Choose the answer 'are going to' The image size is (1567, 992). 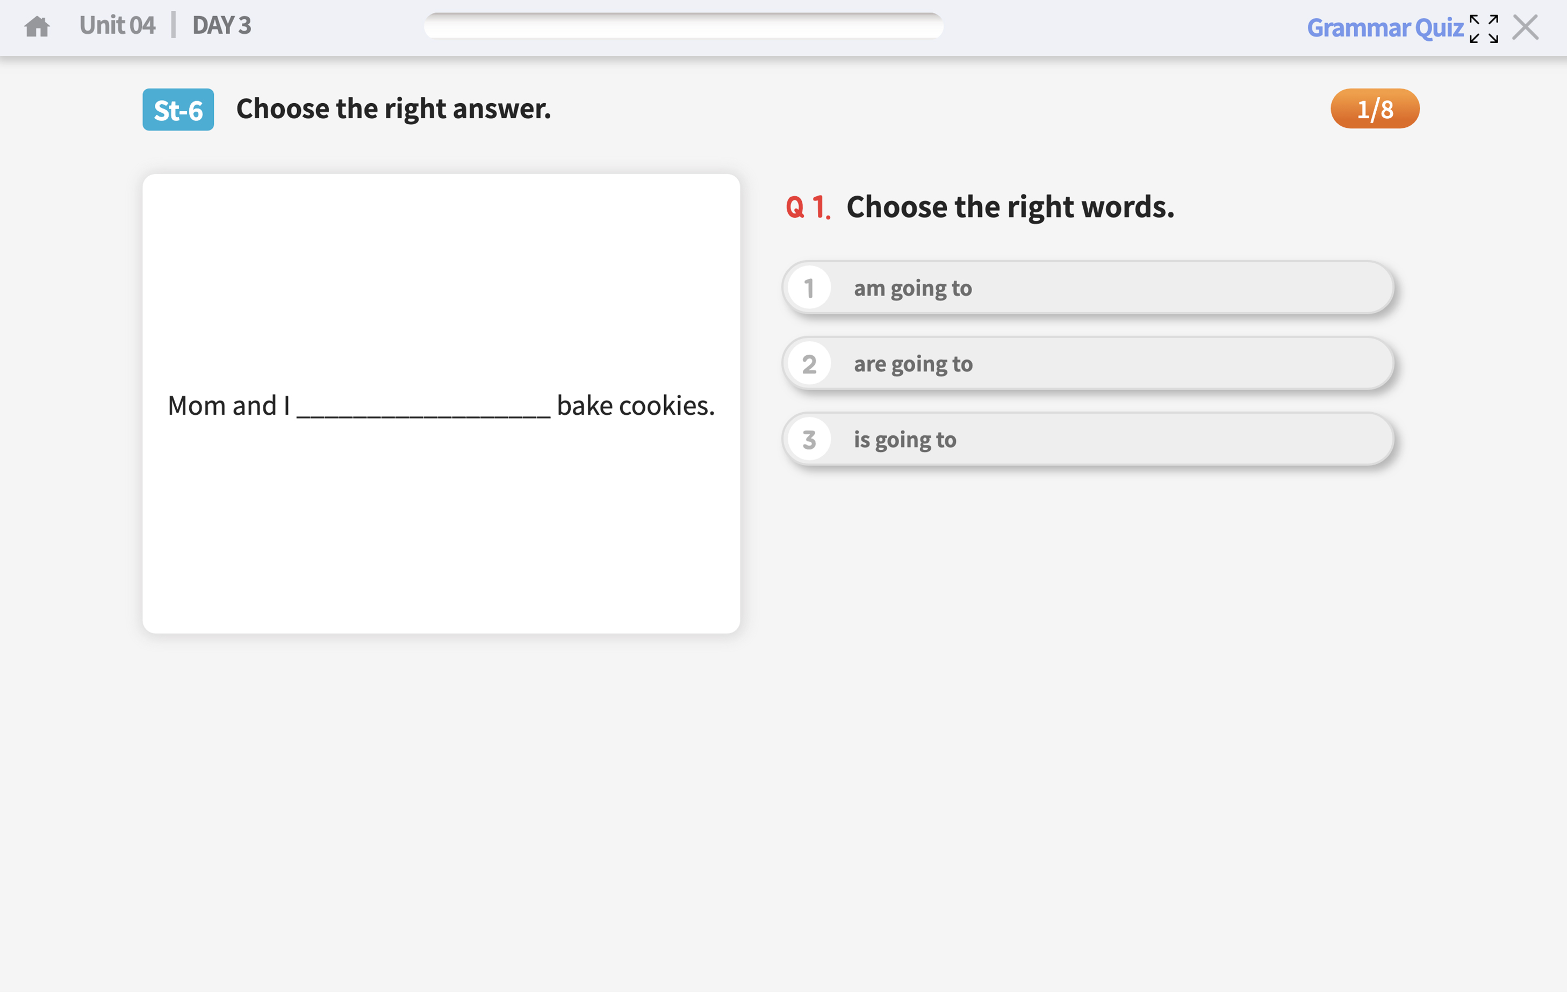point(913,364)
